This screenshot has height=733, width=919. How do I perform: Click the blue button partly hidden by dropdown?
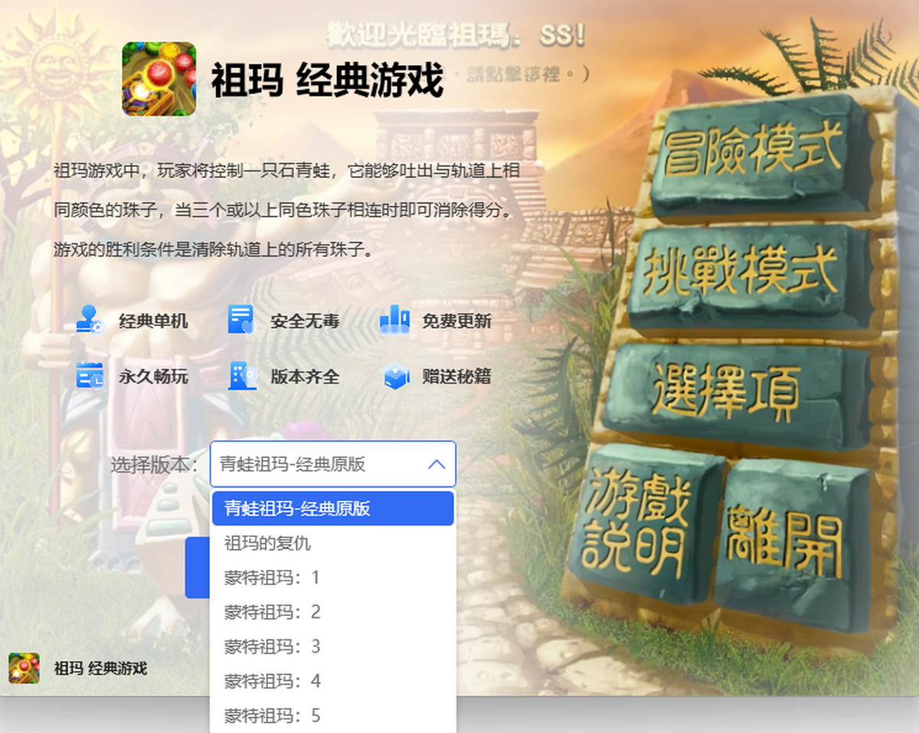coord(198,568)
